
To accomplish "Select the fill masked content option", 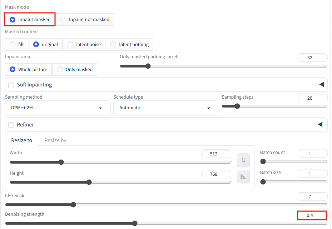I will pyautogui.click(x=16, y=44).
